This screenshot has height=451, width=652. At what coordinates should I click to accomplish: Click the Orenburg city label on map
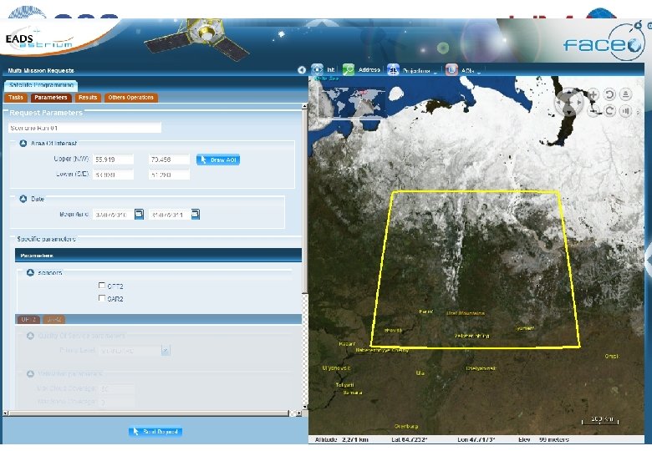point(406,427)
